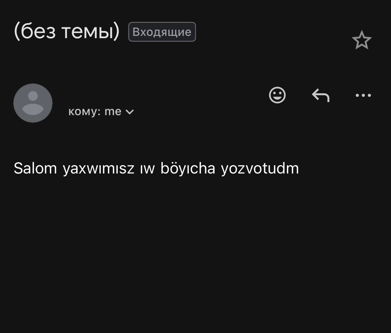
Task: Open the smiley face reaction picker
Action: (x=277, y=95)
